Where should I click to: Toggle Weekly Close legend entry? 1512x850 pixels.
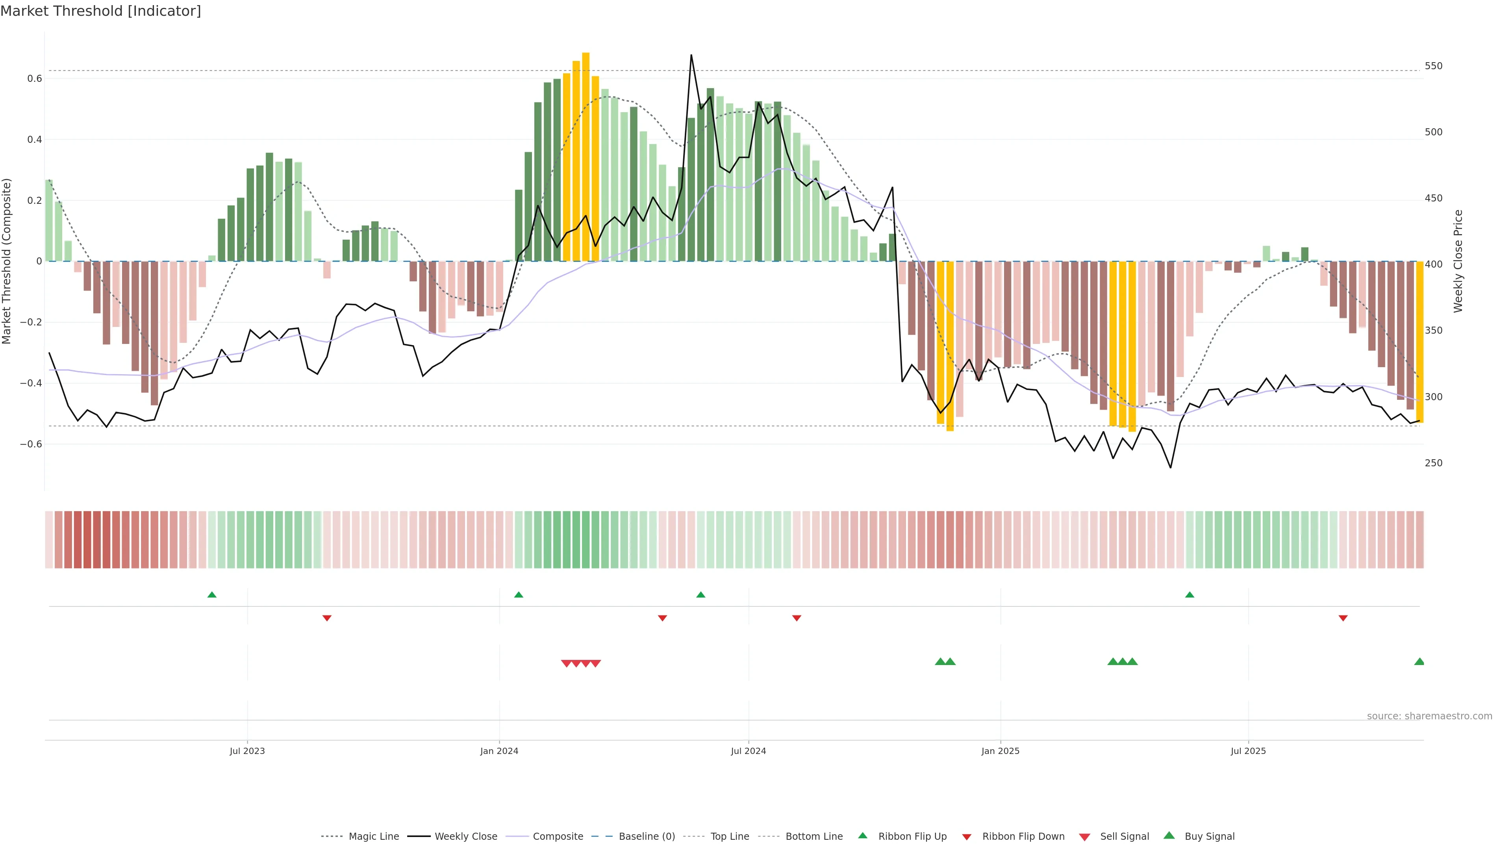point(465,837)
